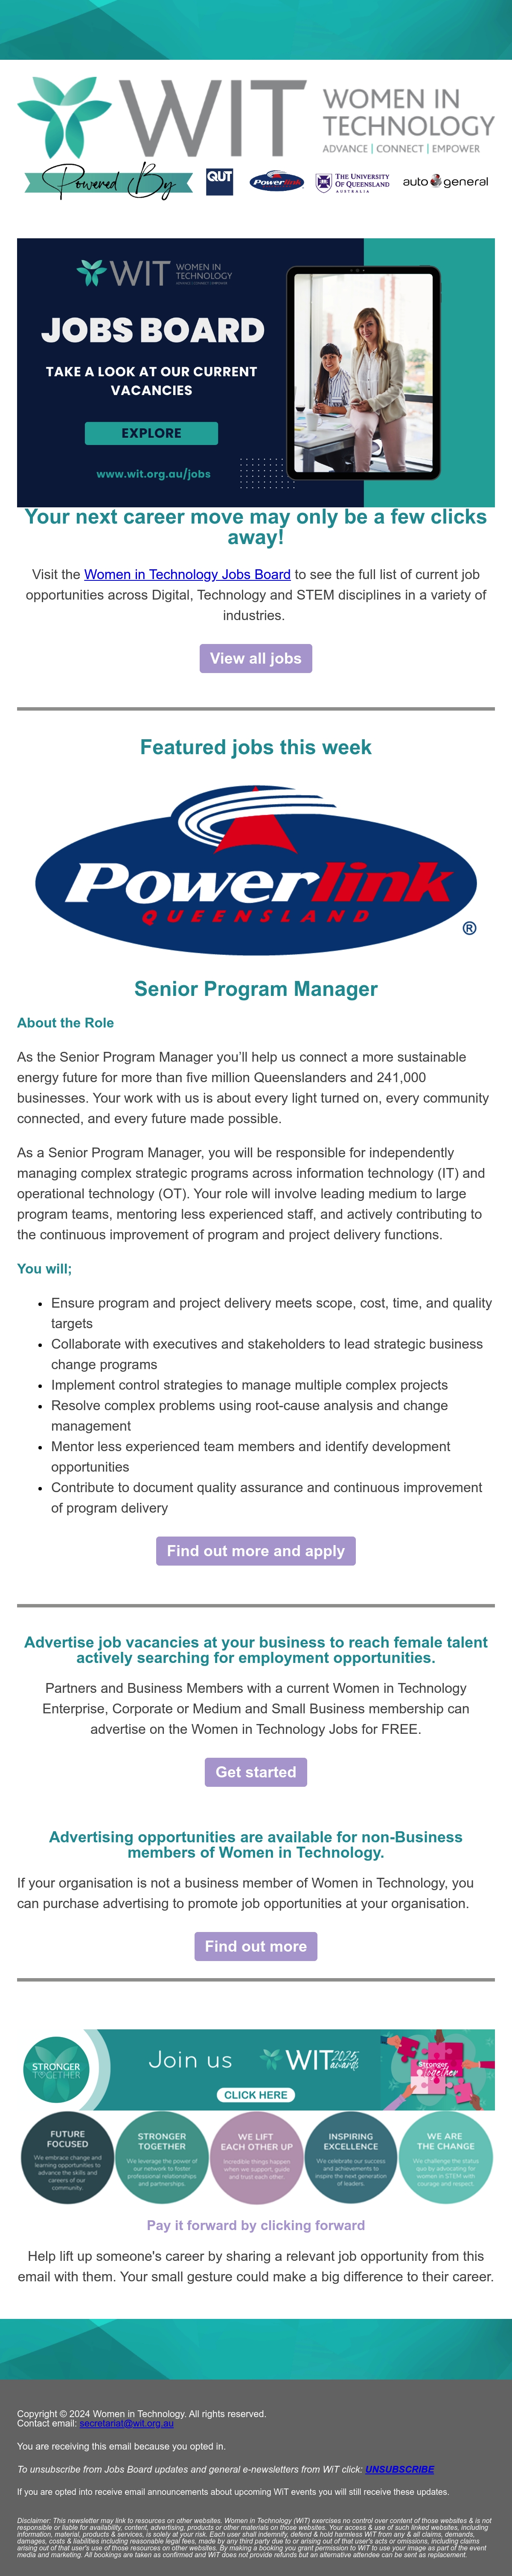This screenshot has height=2576, width=512.
Task: Click the EXPLORE button on jobs banner
Action: [151, 433]
